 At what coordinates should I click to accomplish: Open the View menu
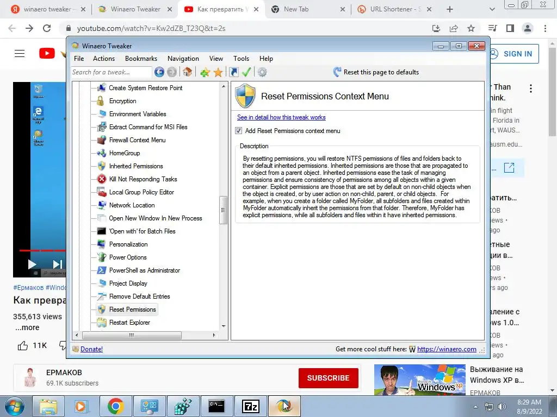216,59
